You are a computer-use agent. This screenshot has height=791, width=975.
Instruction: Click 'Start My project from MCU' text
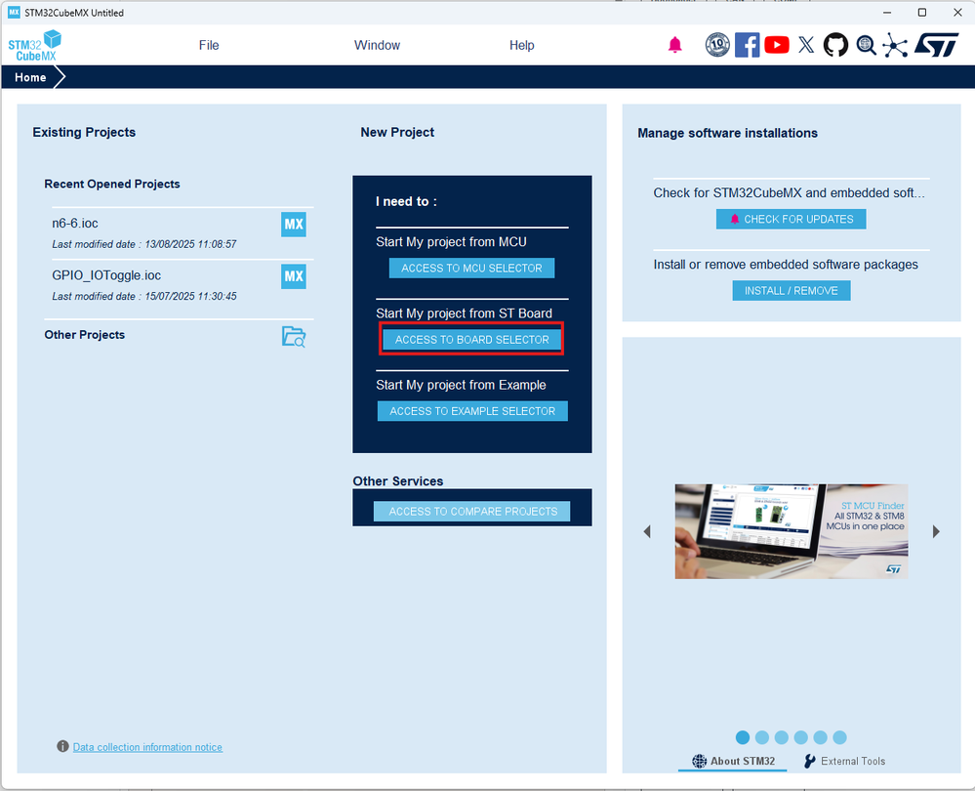point(452,242)
